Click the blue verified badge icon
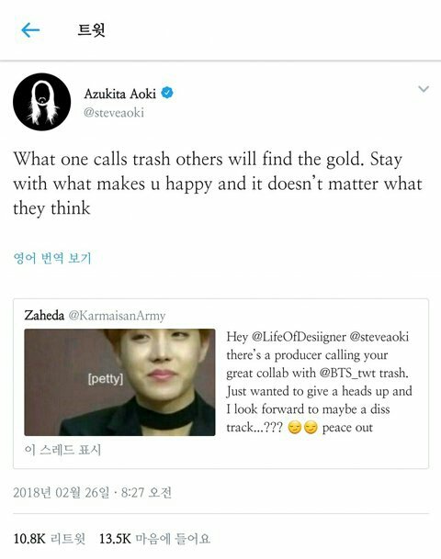 pyautogui.click(x=167, y=93)
